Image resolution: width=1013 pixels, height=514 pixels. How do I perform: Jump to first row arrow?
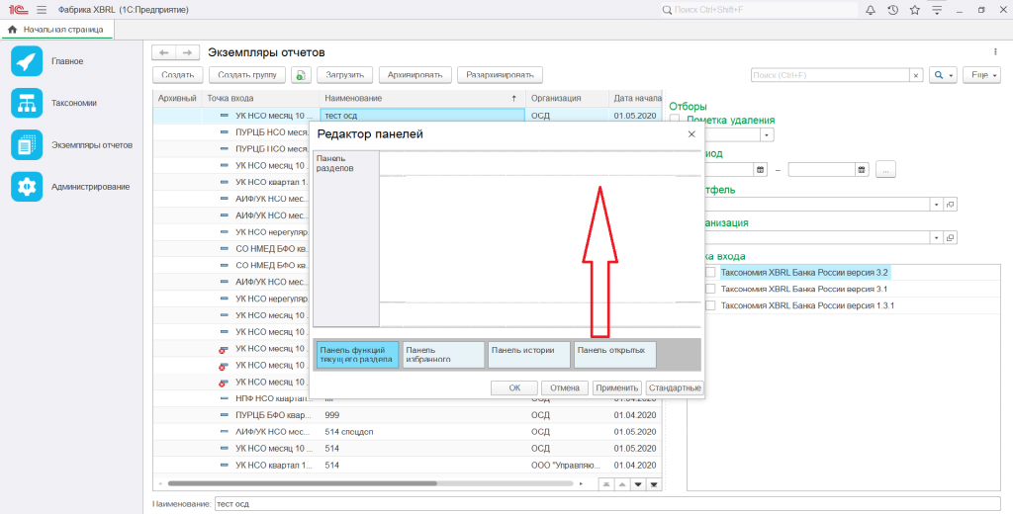pos(605,484)
